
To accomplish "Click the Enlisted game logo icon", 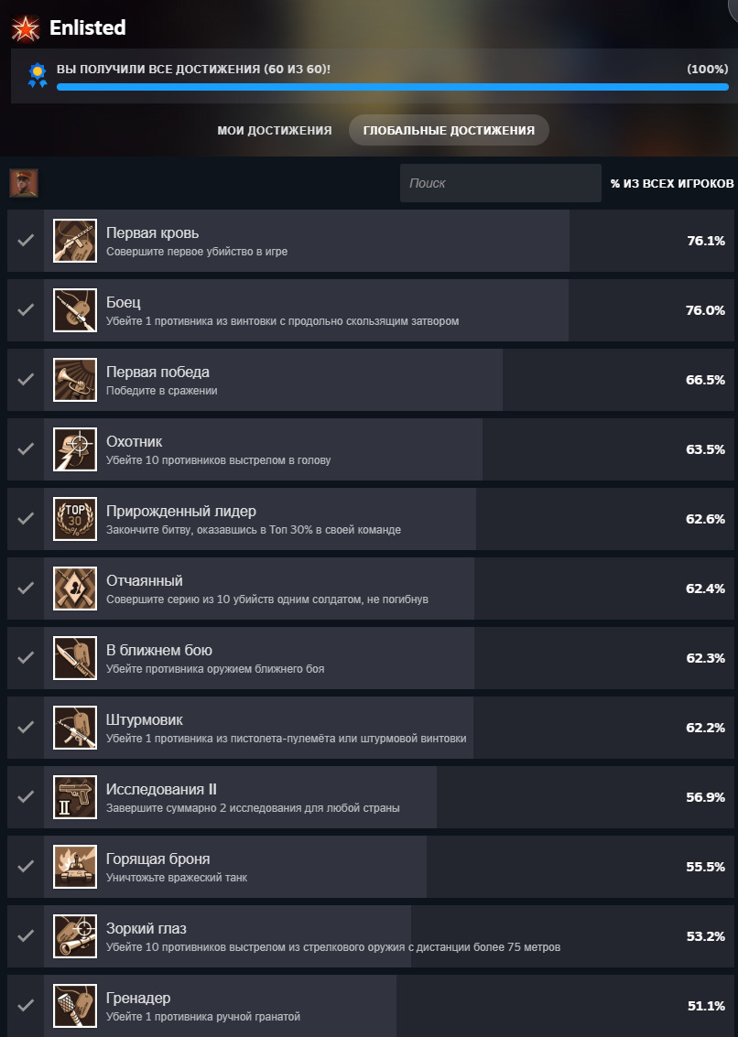I will click(x=25, y=28).
